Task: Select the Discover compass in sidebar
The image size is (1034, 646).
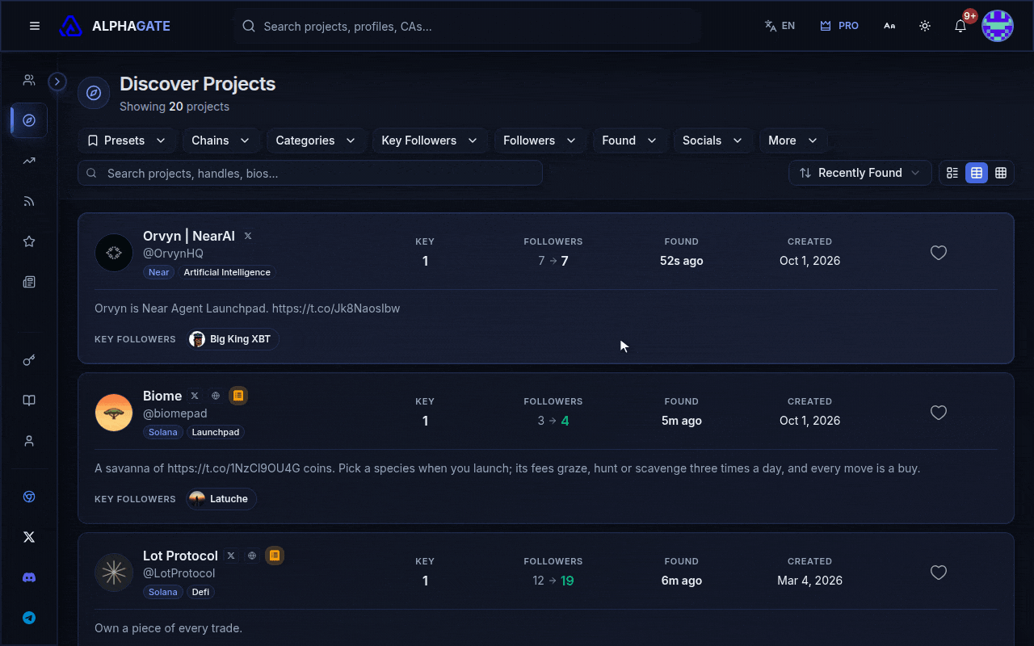Action: point(29,120)
